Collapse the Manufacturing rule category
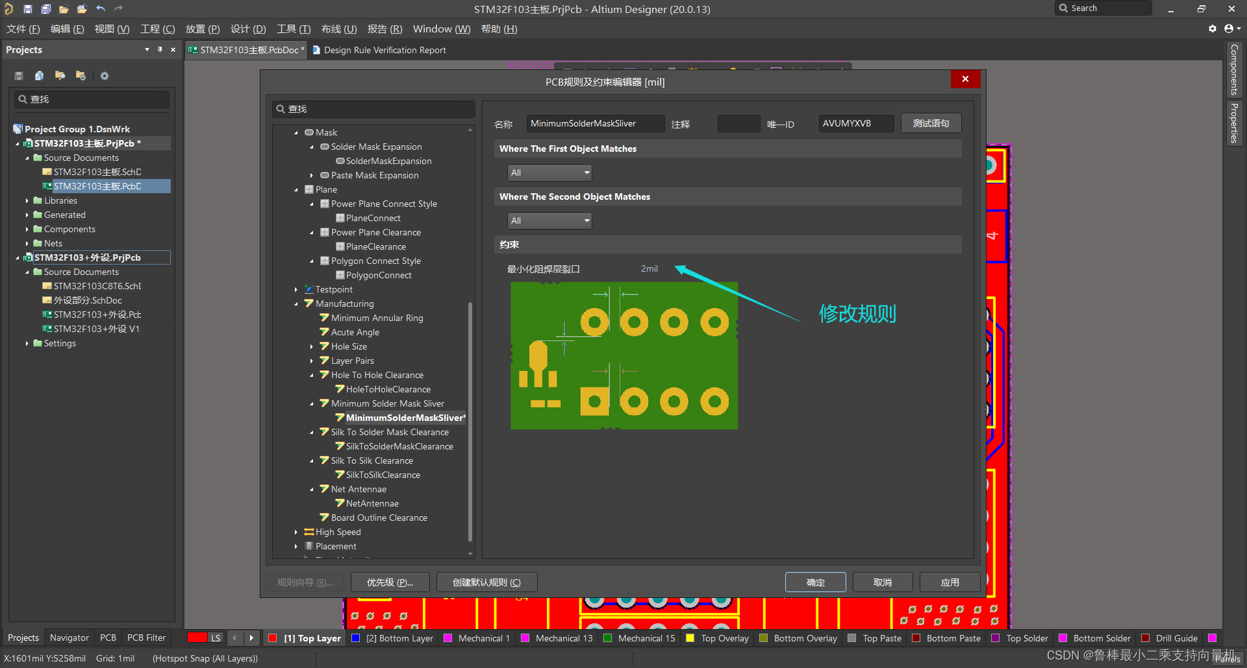The image size is (1247, 668). pyautogui.click(x=296, y=304)
